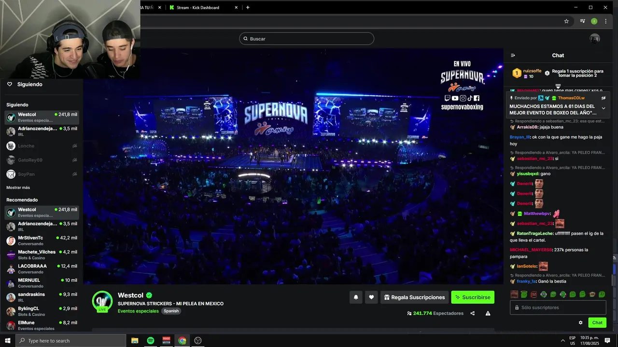Open File Explorer from taskbar
The width and height of the screenshot is (618, 347).
coord(135,341)
